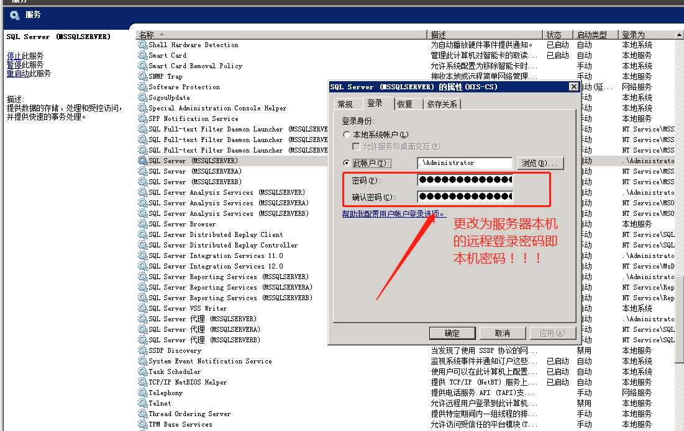Click the gear icon beside Integration Services 11.0
This screenshot has width=684, height=431.
click(143, 255)
